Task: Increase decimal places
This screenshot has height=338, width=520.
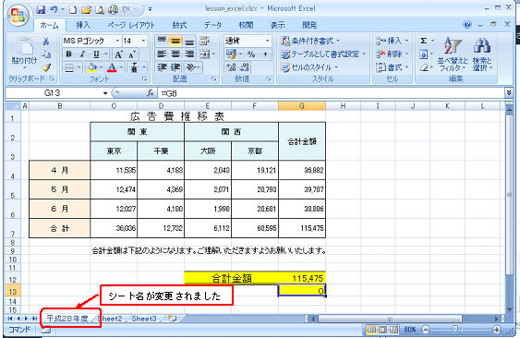Action: coord(231,67)
